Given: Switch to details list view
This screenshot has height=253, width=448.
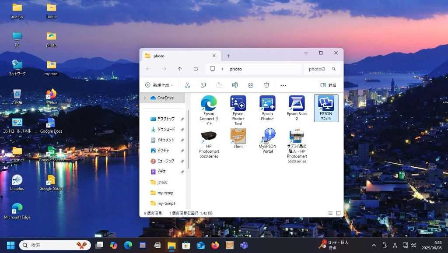Looking at the screenshot, I should click(x=331, y=213).
